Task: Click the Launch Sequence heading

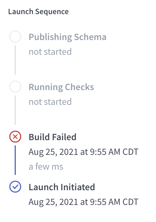Action: pyautogui.click(x=38, y=12)
